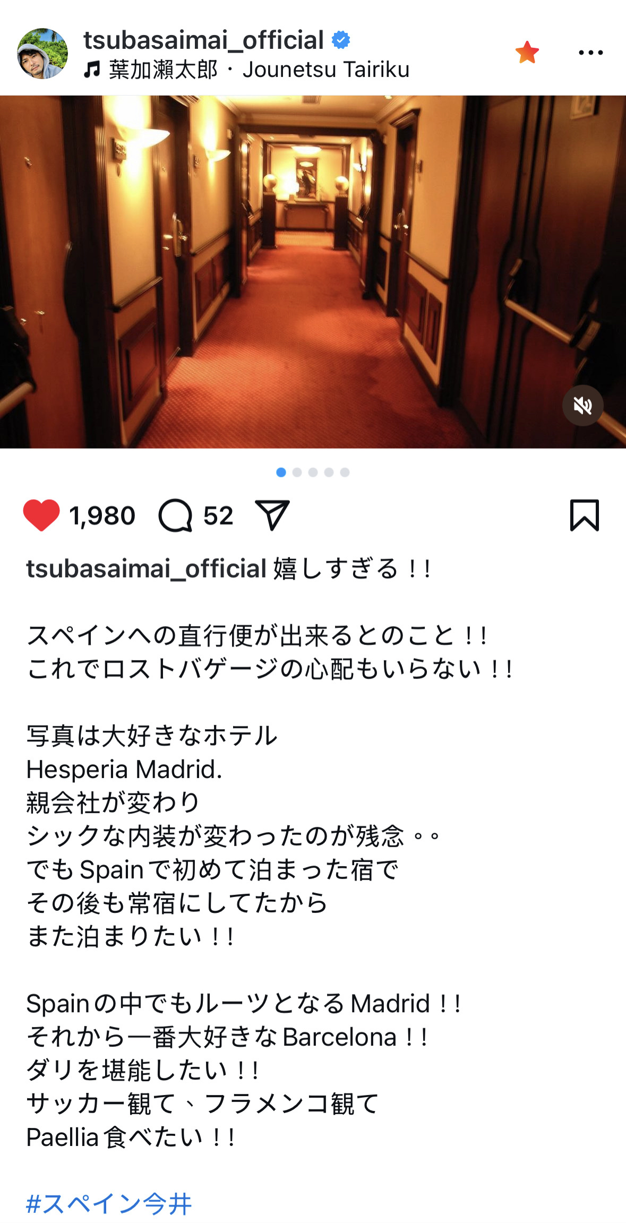Image resolution: width=626 pixels, height=1223 pixels.
Task: Open the music note audio icon
Action: point(92,69)
